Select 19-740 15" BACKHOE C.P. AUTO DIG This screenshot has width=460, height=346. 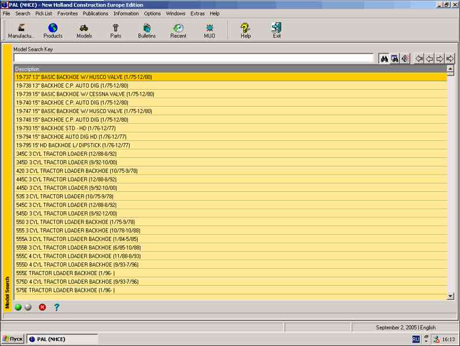pos(231,103)
